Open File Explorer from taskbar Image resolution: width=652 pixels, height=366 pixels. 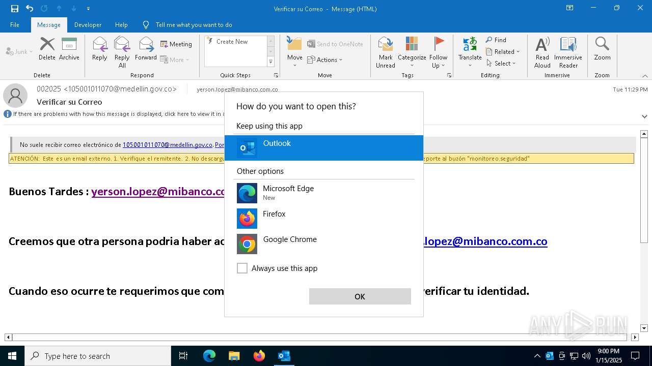pos(234,356)
